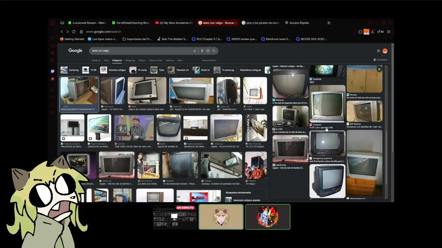The width and height of the screenshot is (442, 248).
Task: Open the orange profile icon in the browser toolbar
Action: click(366, 32)
